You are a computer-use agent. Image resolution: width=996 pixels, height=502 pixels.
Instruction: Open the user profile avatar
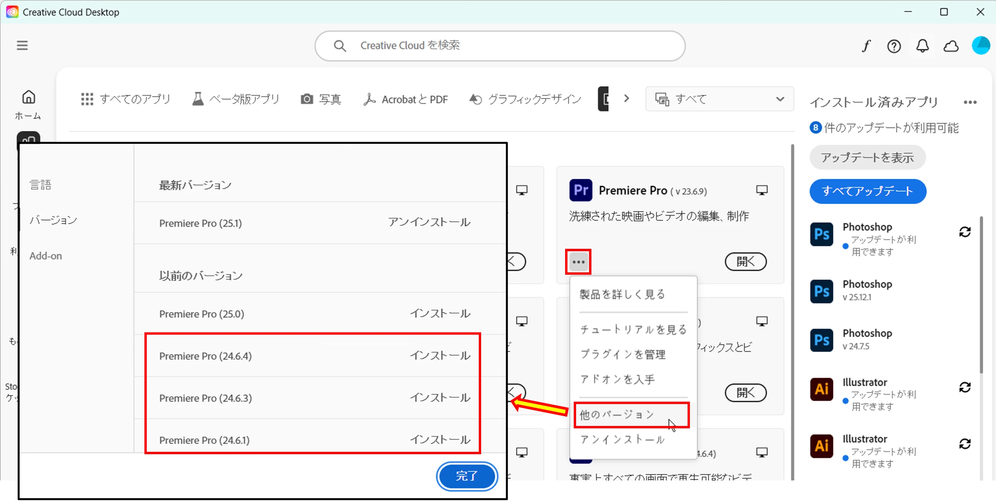980,45
